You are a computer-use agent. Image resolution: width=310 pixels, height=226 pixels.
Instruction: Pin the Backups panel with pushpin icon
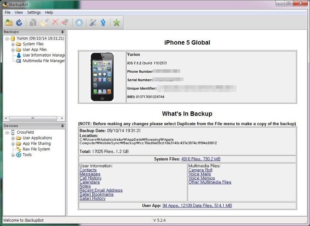(62, 32)
